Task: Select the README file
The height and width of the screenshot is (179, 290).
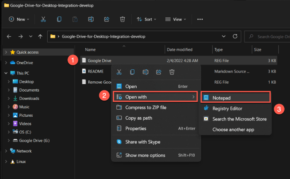Action: 96,71
